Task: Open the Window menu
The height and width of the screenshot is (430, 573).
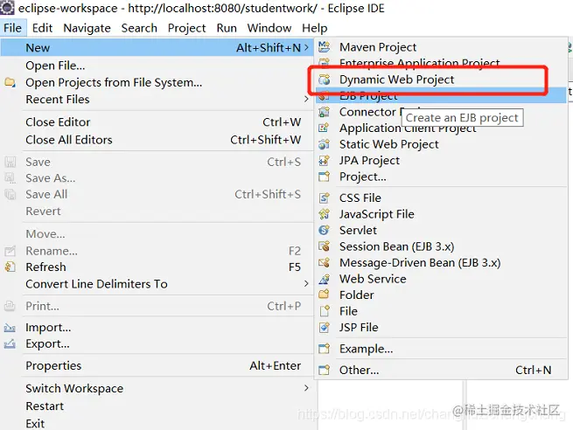Action: (269, 28)
